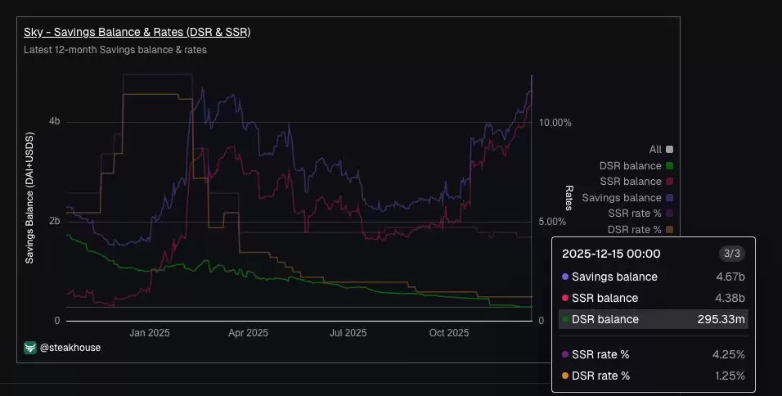The image size is (782, 396).
Task: Click the orange DSR rate % legend square
Action: point(670,230)
